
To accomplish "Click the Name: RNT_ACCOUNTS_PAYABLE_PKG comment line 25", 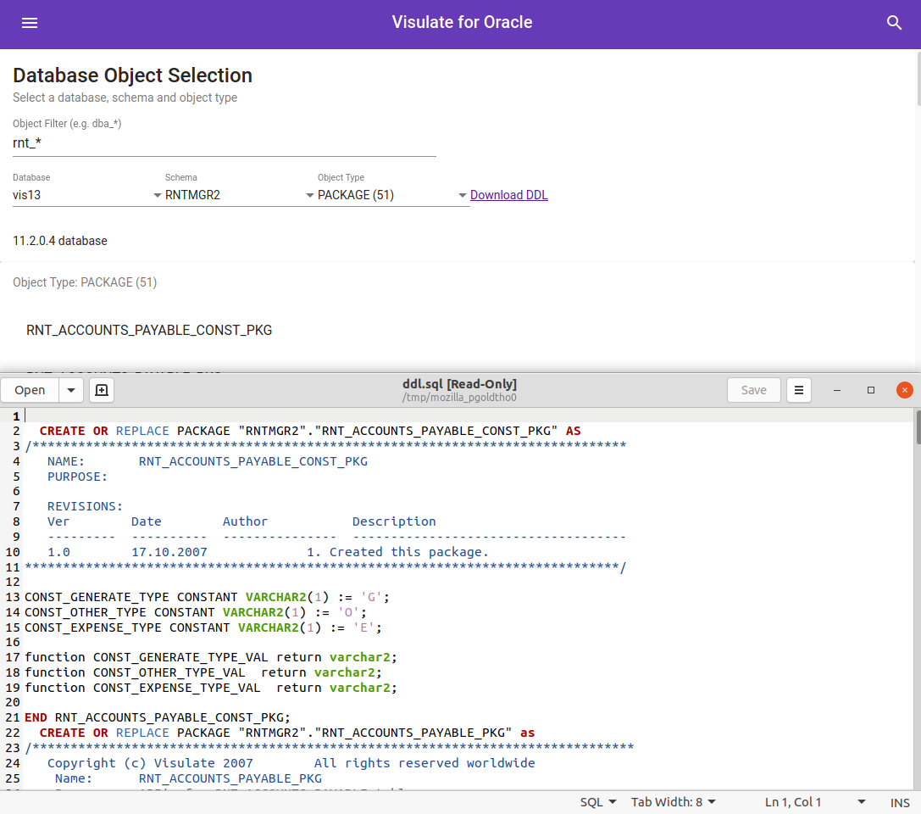I will click(188, 778).
